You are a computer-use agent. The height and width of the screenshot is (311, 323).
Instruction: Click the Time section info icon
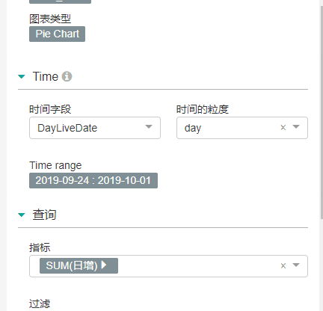pos(67,76)
